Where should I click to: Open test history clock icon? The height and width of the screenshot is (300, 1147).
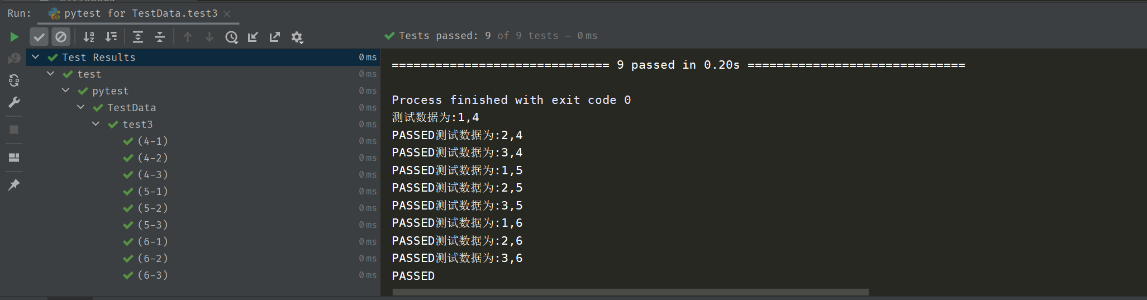pyautogui.click(x=231, y=37)
